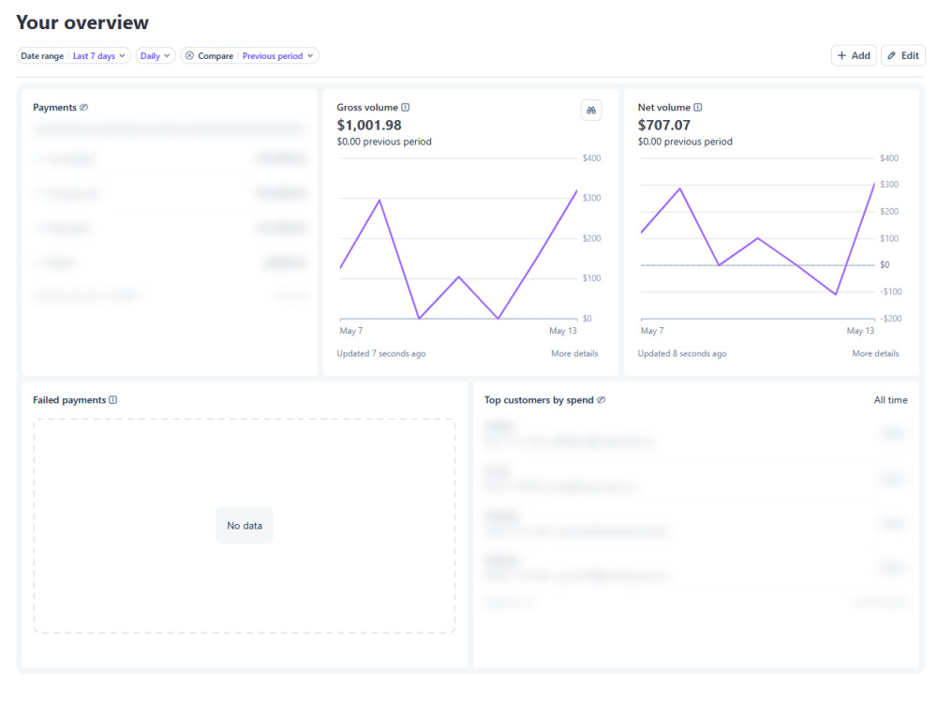
Task: Click the pencil icon in the Edit button
Action: (x=892, y=55)
